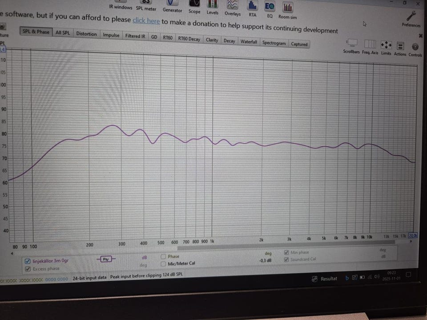
Task: Open the RTA analyzer icon
Action: pyautogui.click(x=252, y=6)
